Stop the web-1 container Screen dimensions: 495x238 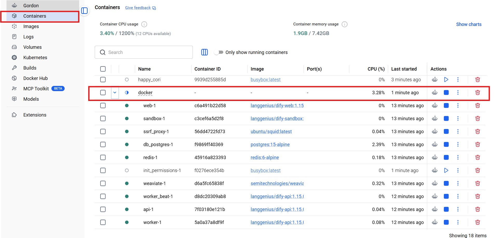[x=446, y=105]
